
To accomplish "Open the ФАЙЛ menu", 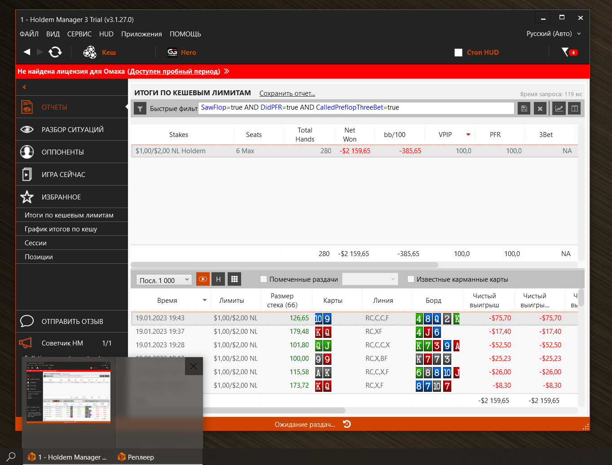I will (x=29, y=34).
